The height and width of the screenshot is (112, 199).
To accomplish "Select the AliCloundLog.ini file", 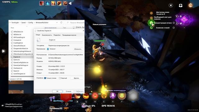I will click(19, 37).
